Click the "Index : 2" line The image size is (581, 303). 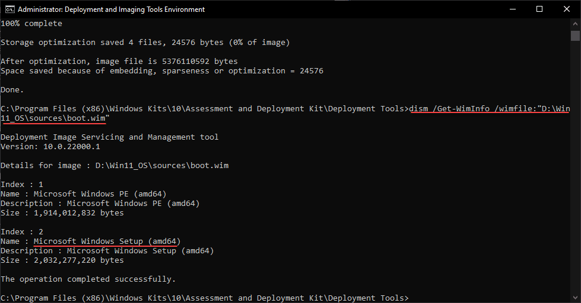(x=22, y=231)
